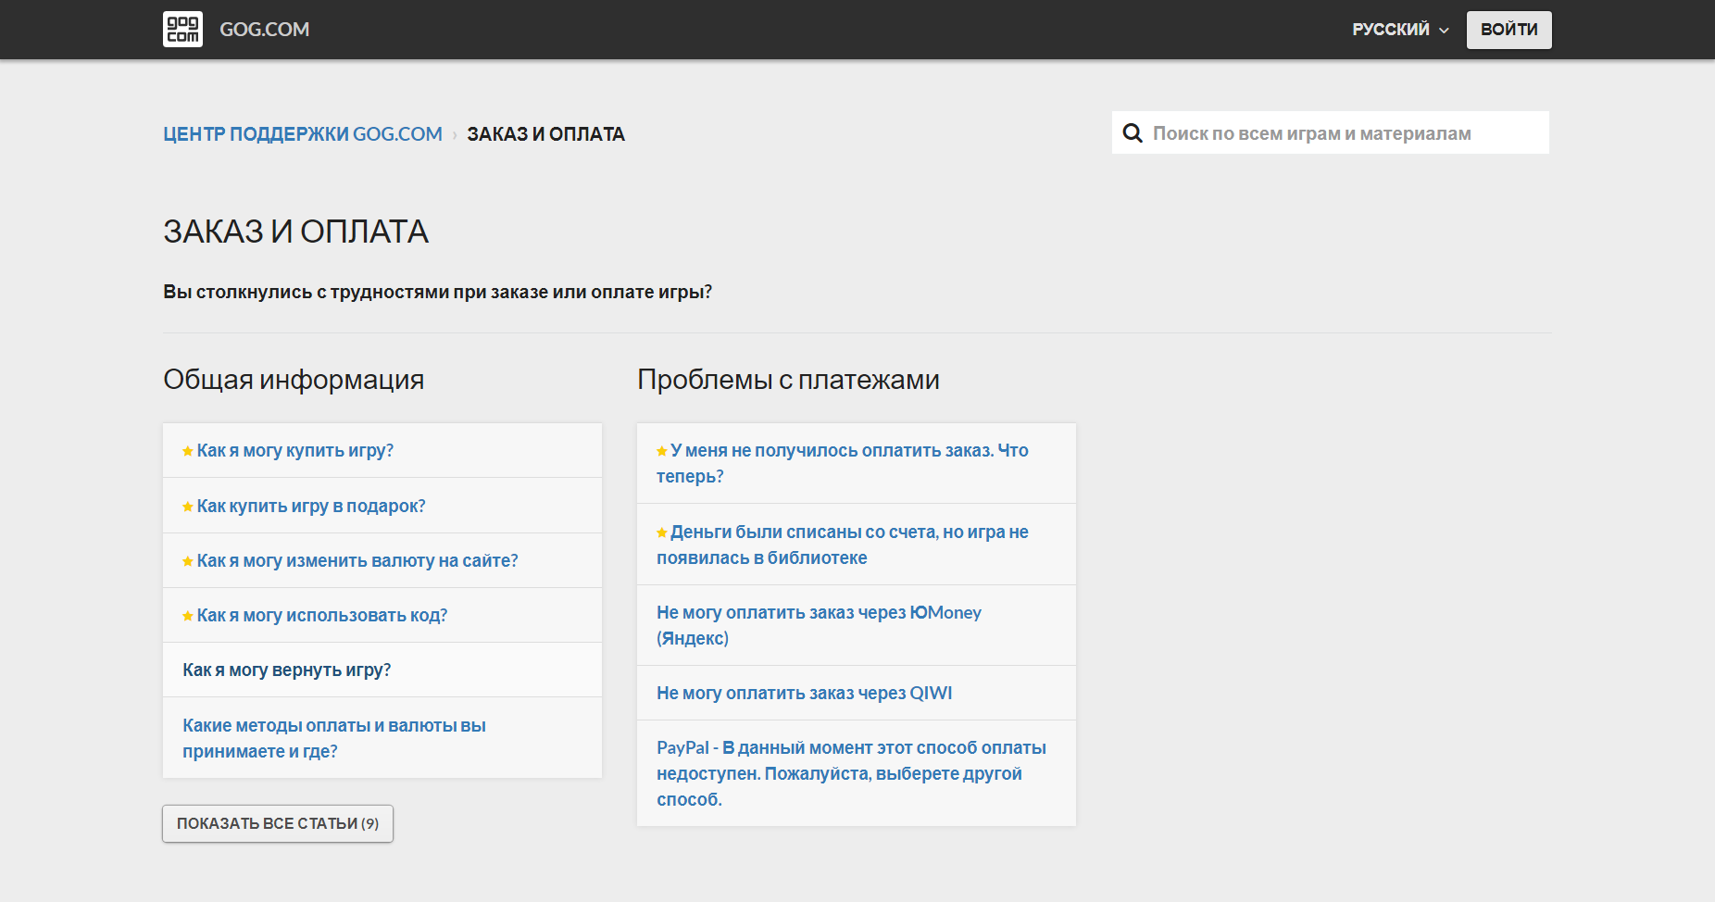Screen dimensions: 1715x902
Task: Click the GOG.COM logo icon
Action: click(x=182, y=30)
